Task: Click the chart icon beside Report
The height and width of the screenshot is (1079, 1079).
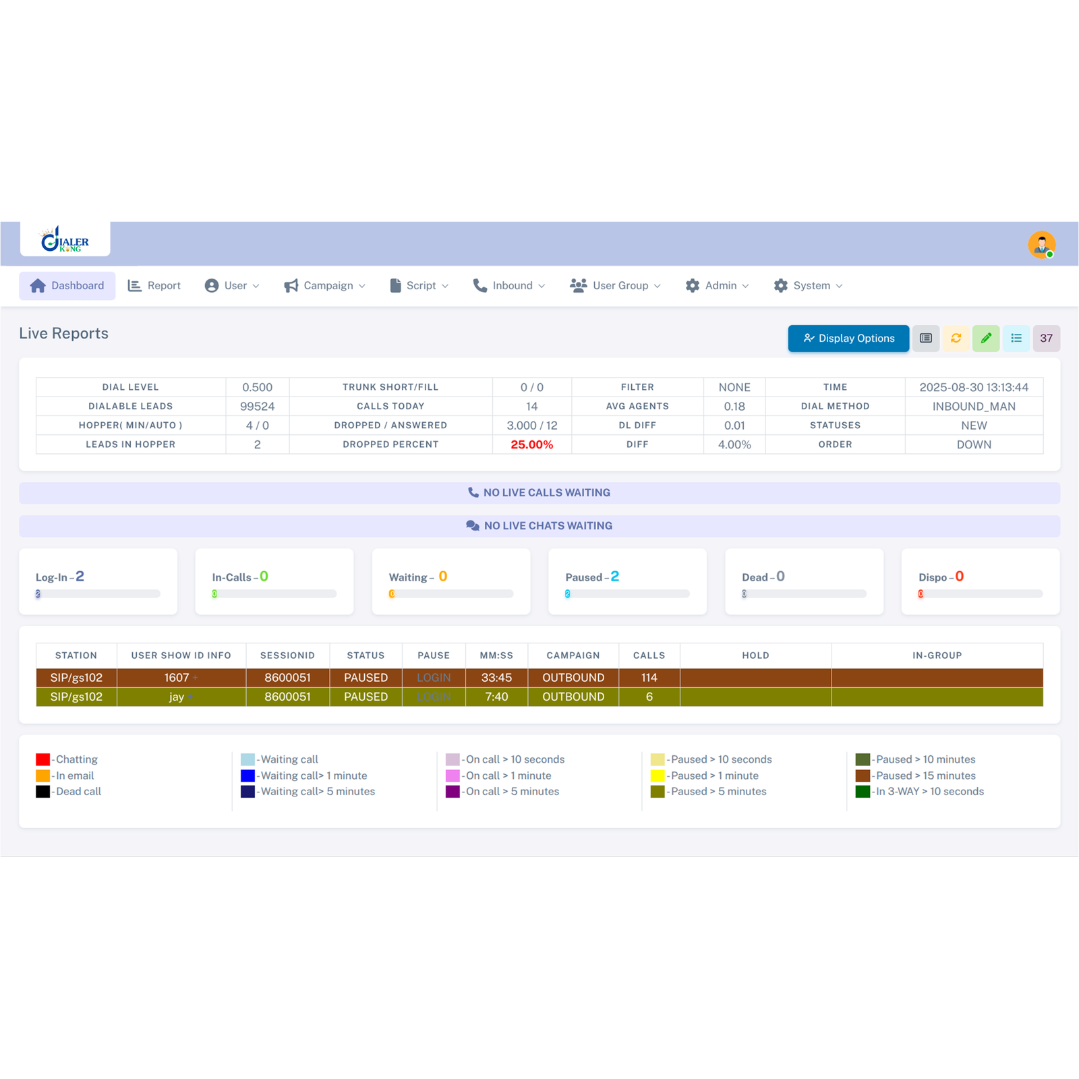Action: pos(135,286)
